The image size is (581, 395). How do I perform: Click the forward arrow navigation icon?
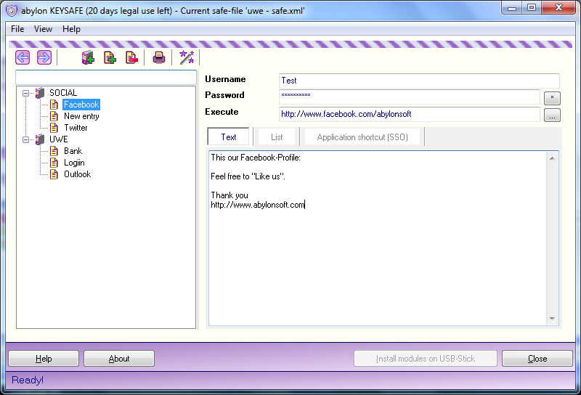point(44,57)
